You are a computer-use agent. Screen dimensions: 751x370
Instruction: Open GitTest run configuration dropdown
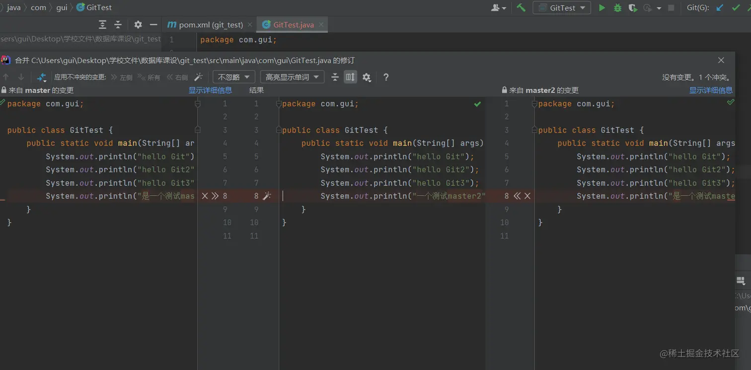pyautogui.click(x=562, y=7)
